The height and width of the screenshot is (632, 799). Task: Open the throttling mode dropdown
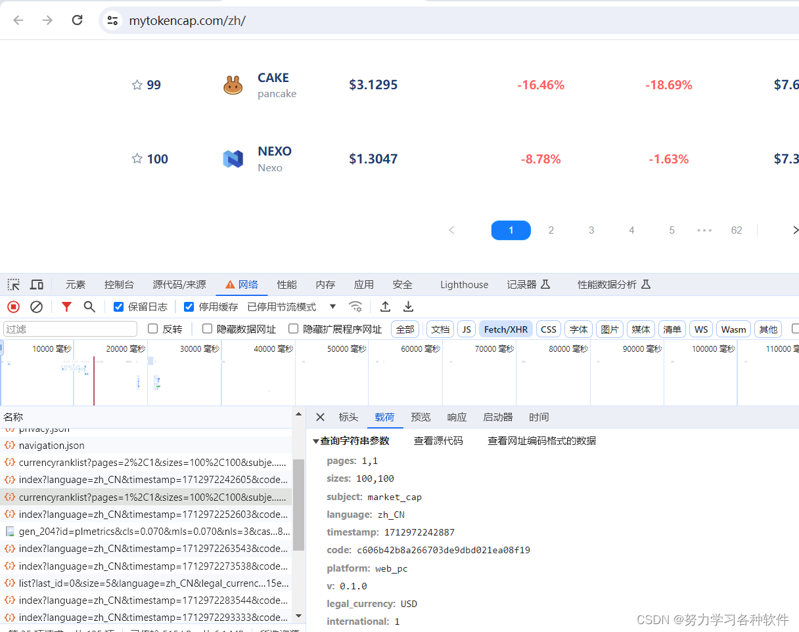click(292, 306)
